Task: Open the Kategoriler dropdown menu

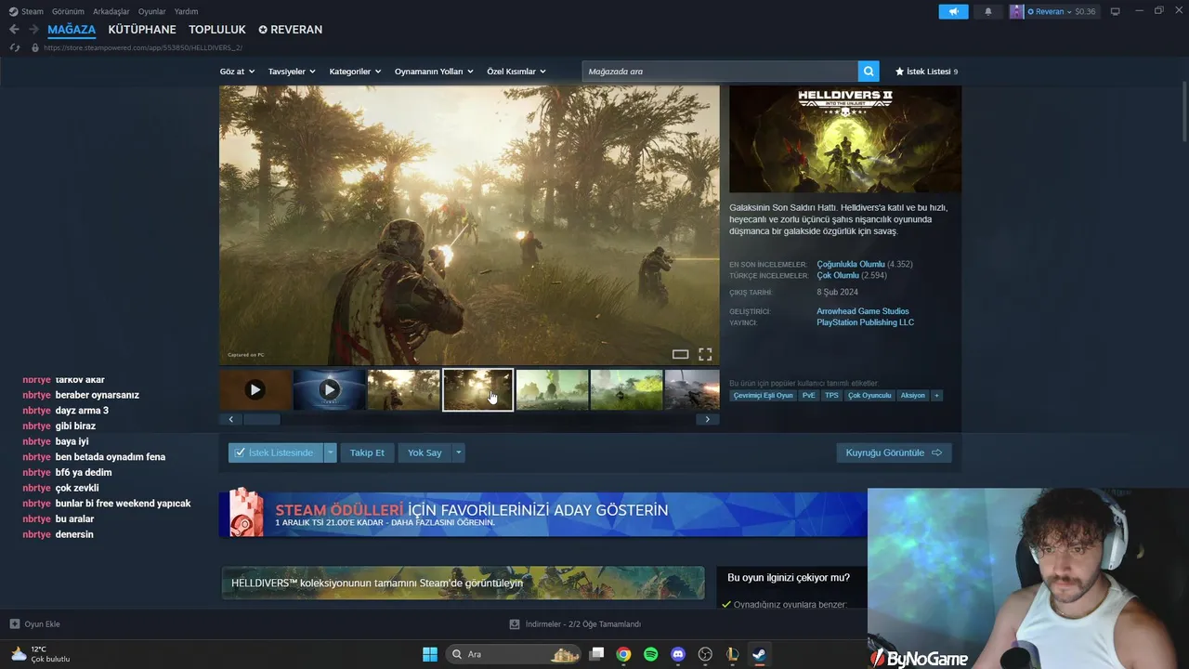Action: click(355, 72)
